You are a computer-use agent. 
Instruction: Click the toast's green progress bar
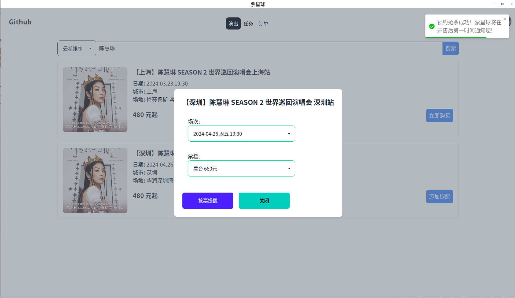click(456, 37)
